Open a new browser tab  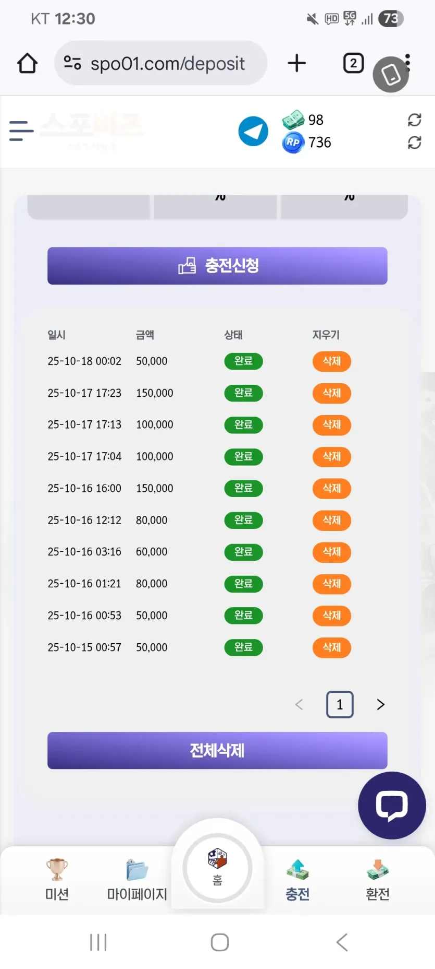click(x=296, y=63)
